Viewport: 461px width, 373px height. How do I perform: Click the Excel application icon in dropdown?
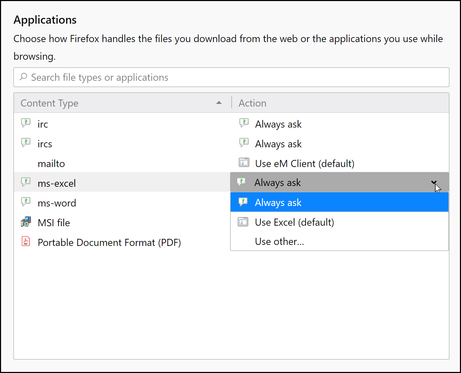click(243, 222)
